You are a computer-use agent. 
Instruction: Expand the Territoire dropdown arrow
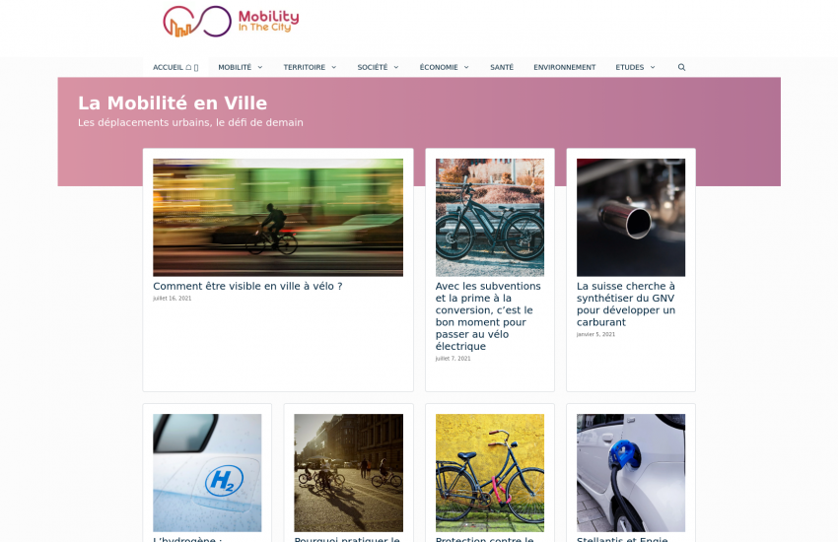pyautogui.click(x=334, y=67)
